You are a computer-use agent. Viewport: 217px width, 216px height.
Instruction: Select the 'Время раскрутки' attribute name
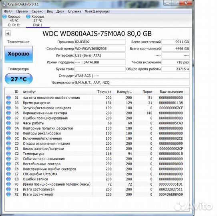36,103
